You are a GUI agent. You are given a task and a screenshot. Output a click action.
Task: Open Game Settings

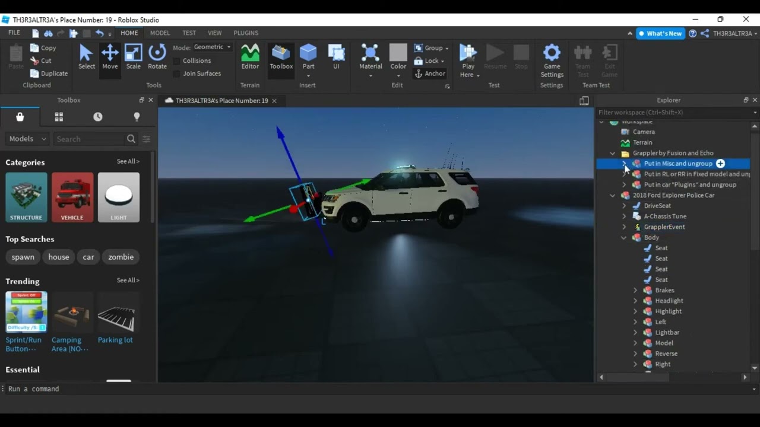pyautogui.click(x=552, y=60)
